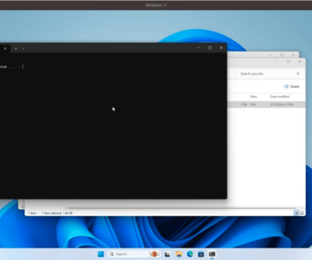The width and height of the screenshot is (312, 260).
Task: Click the magnifier icon in Explorer search box
Action: [x=298, y=74]
